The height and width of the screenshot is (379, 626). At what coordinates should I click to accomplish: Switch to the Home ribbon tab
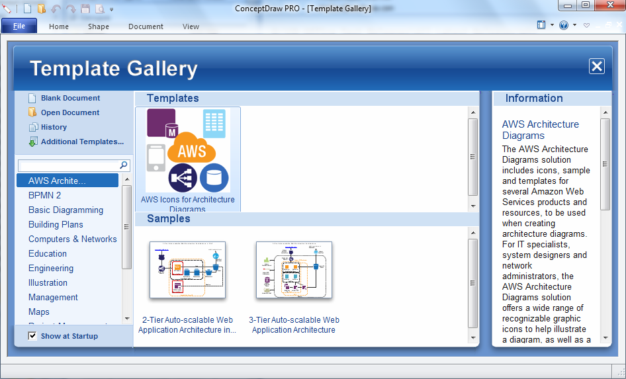pyautogui.click(x=59, y=26)
